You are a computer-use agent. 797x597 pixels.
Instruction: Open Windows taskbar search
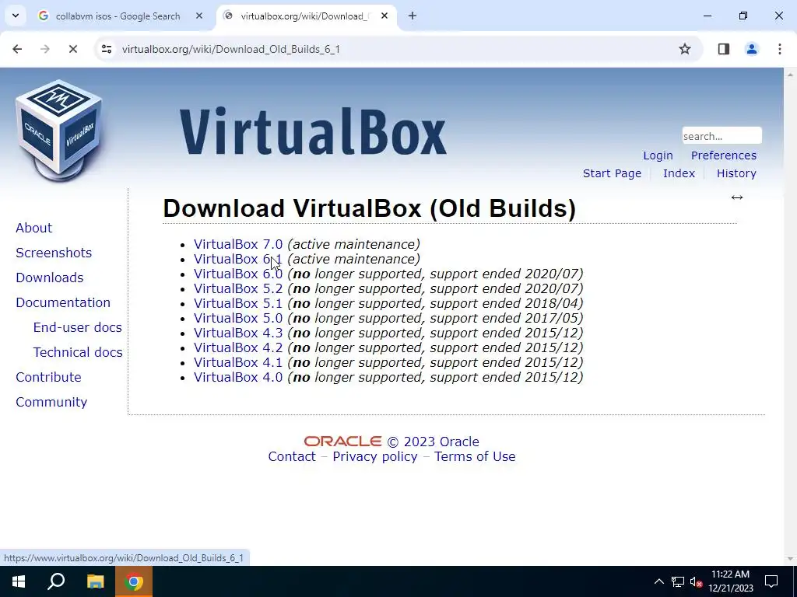56,581
